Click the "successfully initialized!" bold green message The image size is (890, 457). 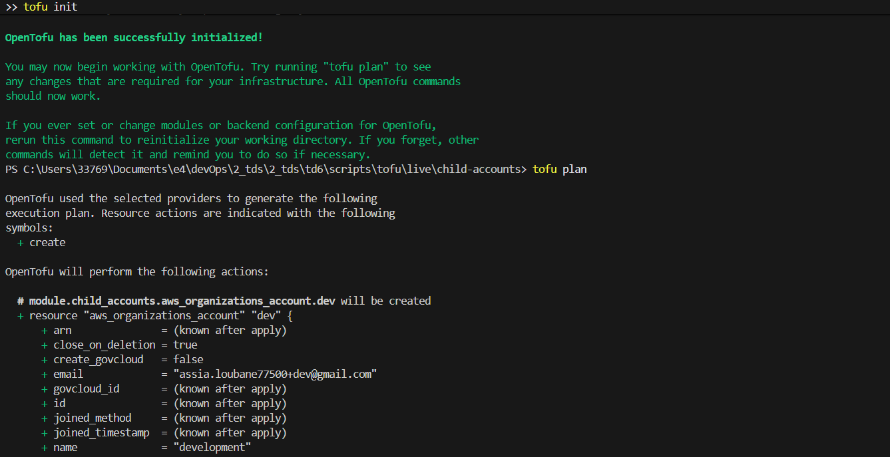tap(188, 37)
